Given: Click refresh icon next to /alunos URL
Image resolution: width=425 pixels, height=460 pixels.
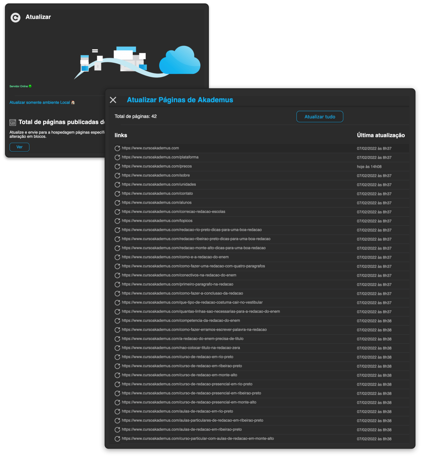Looking at the screenshot, I should coord(117,203).
